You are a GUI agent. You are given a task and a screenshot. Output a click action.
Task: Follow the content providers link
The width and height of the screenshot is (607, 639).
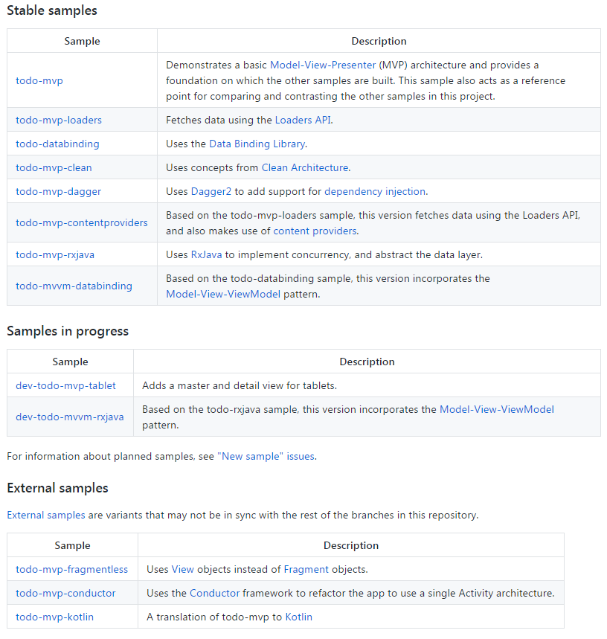pyautogui.click(x=315, y=231)
